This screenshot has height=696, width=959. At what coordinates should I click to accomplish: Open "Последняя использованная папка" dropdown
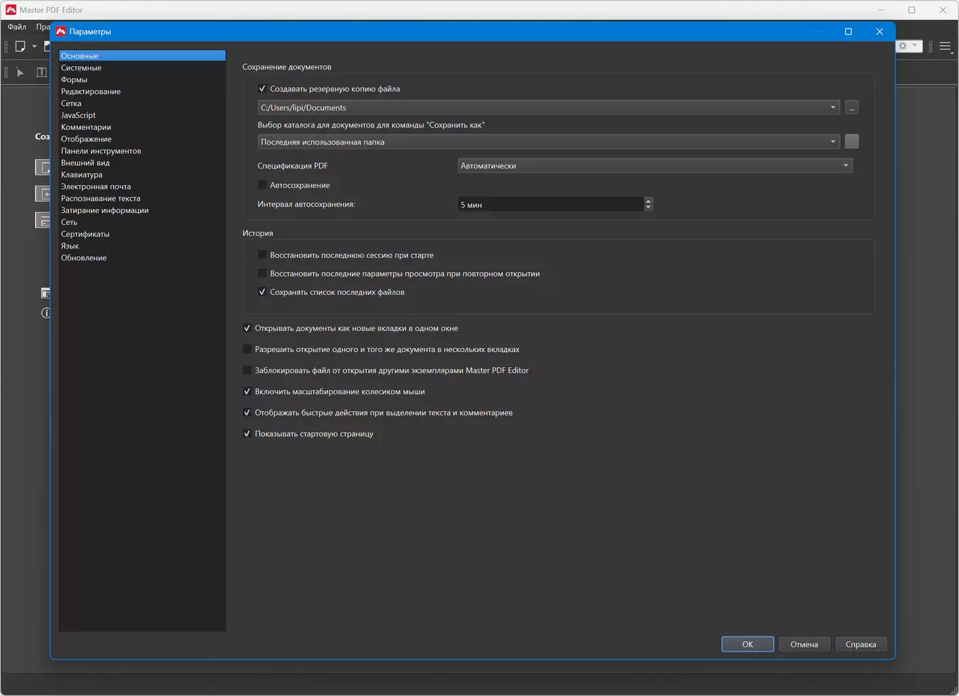pyautogui.click(x=832, y=142)
